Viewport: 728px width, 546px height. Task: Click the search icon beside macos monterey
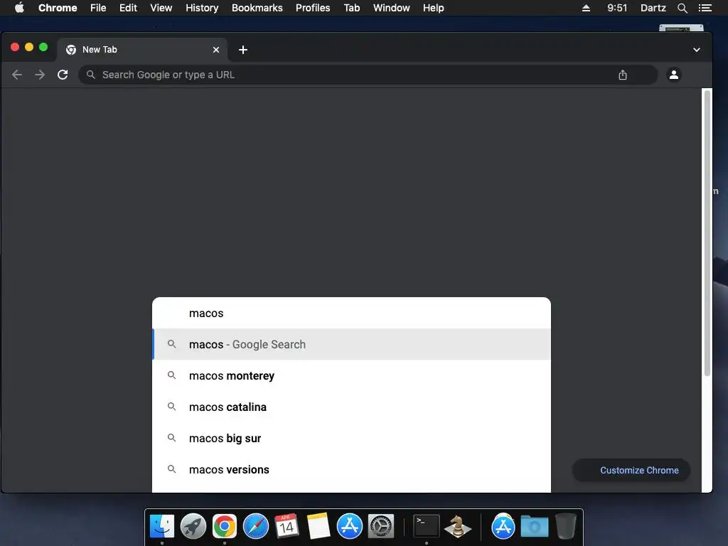point(172,375)
